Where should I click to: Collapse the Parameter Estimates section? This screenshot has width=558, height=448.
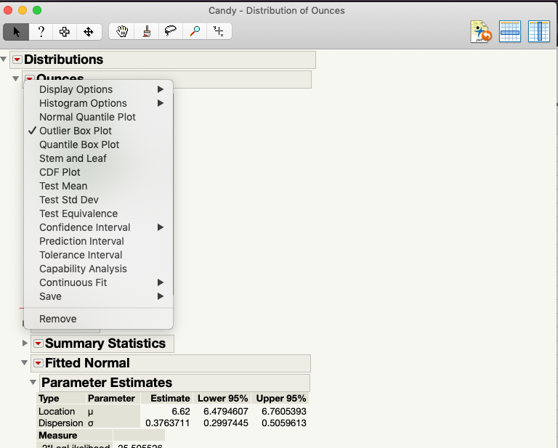coord(33,382)
